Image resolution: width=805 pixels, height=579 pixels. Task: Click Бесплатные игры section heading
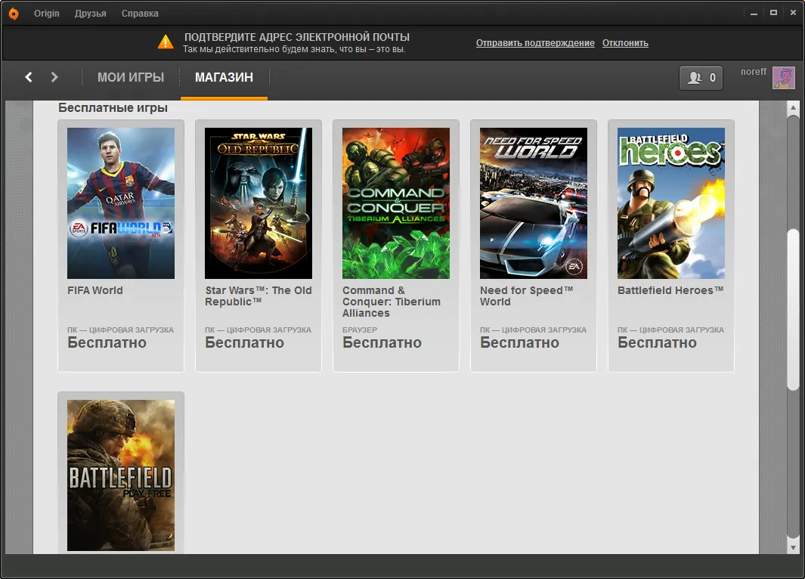[113, 108]
